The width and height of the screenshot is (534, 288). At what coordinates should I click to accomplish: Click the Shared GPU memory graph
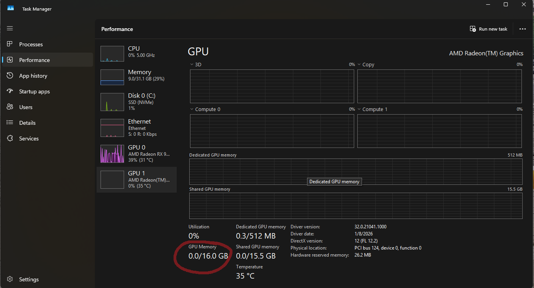pos(356,206)
